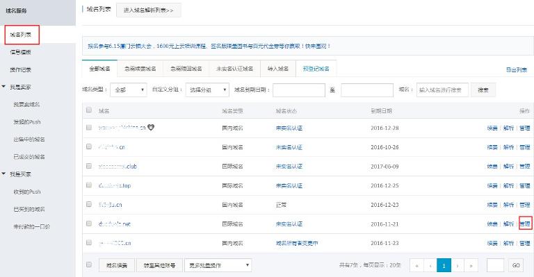Click the 输入域名进行搜索 field
The height and width of the screenshot is (277, 534).
pyautogui.click(x=442, y=90)
